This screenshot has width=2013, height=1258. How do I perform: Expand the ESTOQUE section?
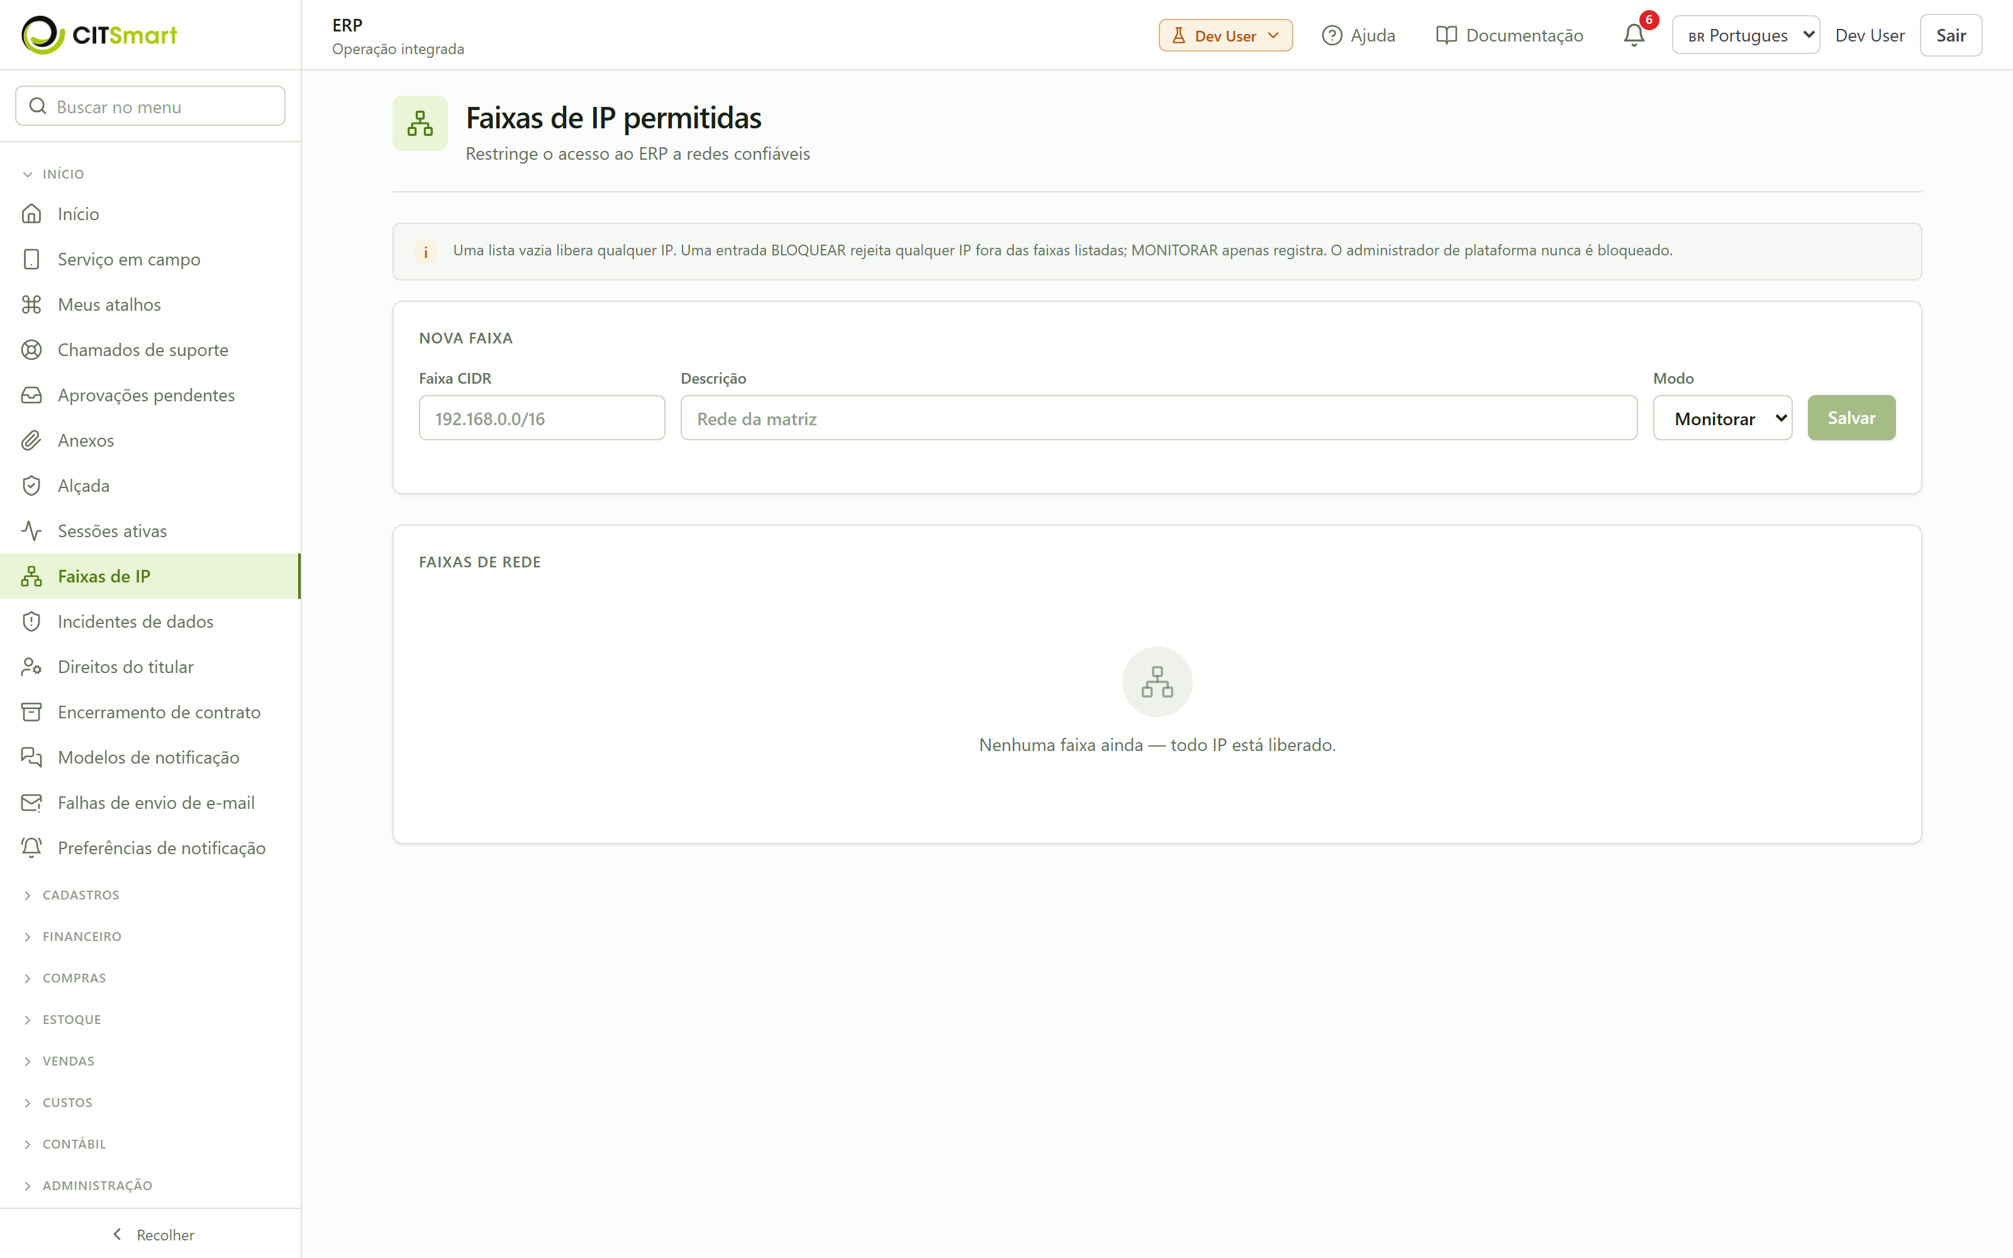pos(62,1020)
